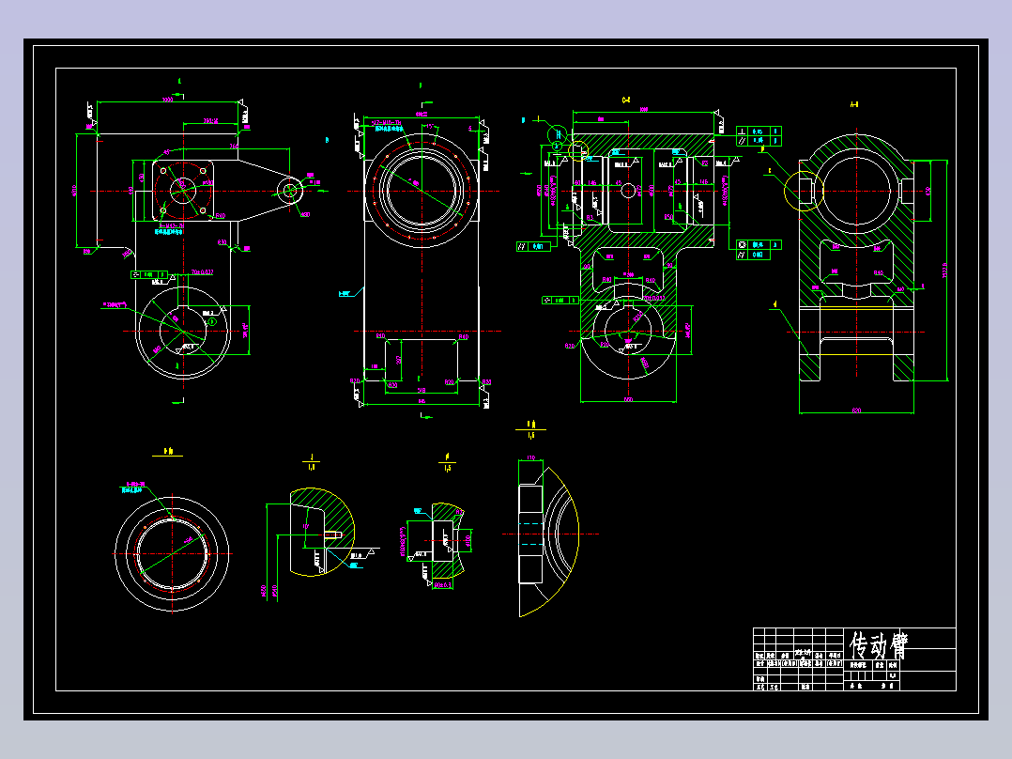The height and width of the screenshot is (759, 1012).
Task: Click the small lug hole circle in left view
Action: [290, 191]
